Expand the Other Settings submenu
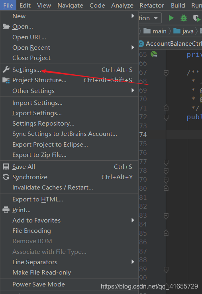Image resolution: width=202 pixels, height=294 pixels. (x=133, y=91)
